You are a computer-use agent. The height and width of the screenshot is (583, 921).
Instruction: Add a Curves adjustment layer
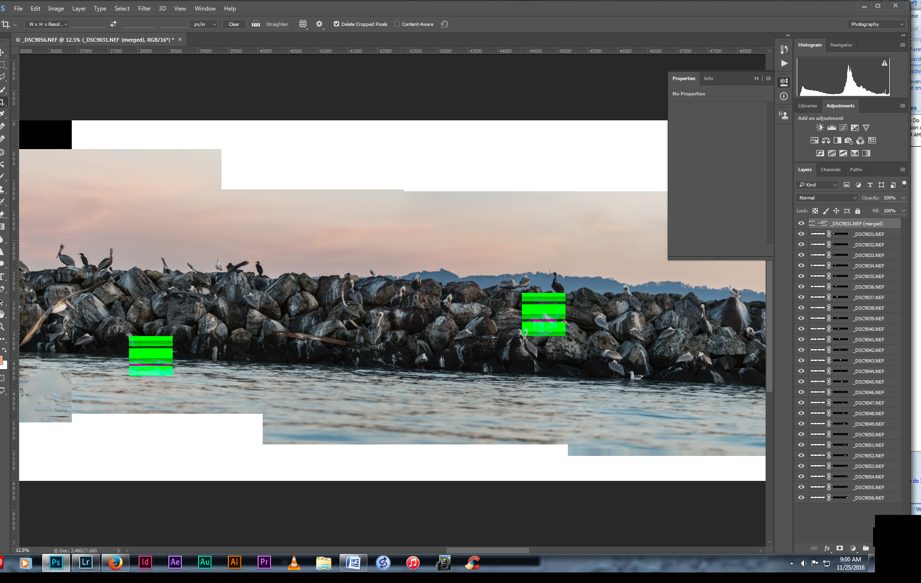pyautogui.click(x=843, y=128)
